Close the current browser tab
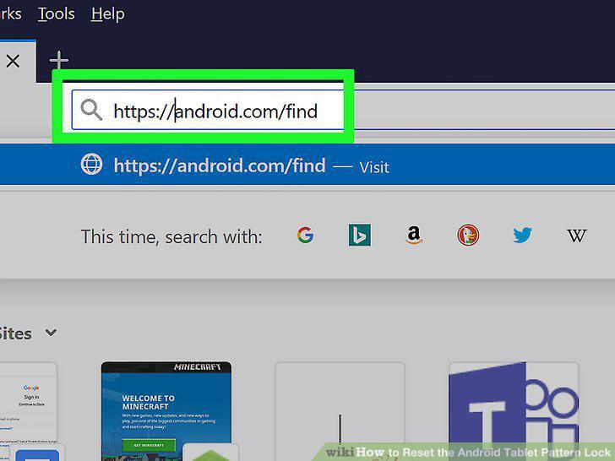The image size is (615, 461). pos(13,61)
